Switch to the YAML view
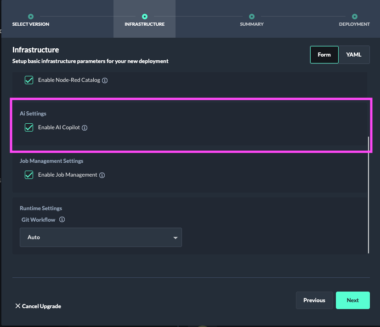Viewport: 380px width, 327px height. [x=354, y=55]
